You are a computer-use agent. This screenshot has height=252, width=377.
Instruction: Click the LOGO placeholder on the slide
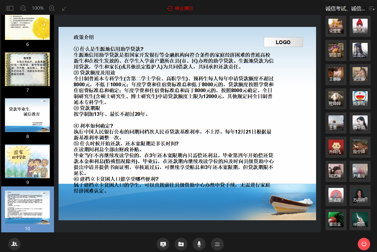coord(283,42)
